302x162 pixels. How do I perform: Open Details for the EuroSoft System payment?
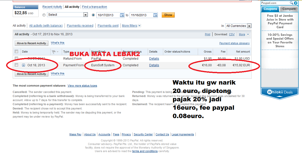point(154,65)
